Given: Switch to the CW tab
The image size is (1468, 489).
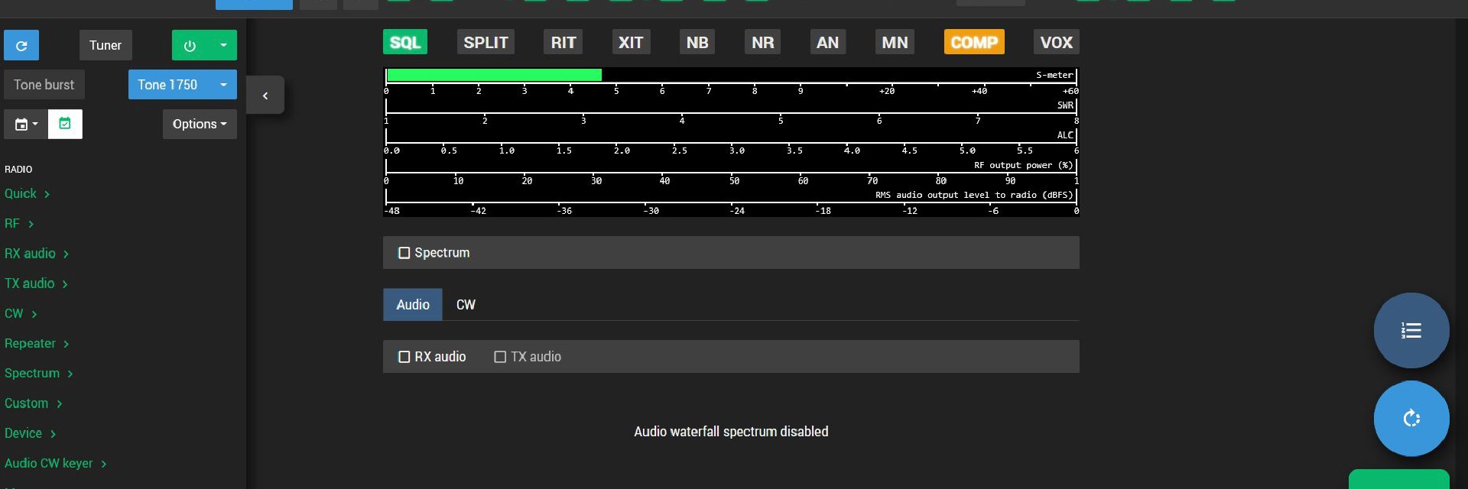Looking at the screenshot, I should coord(466,305).
